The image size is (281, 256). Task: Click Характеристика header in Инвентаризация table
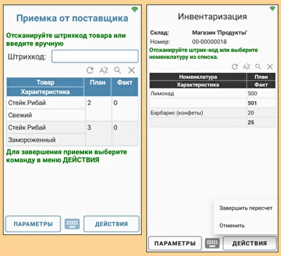[198, 85]
